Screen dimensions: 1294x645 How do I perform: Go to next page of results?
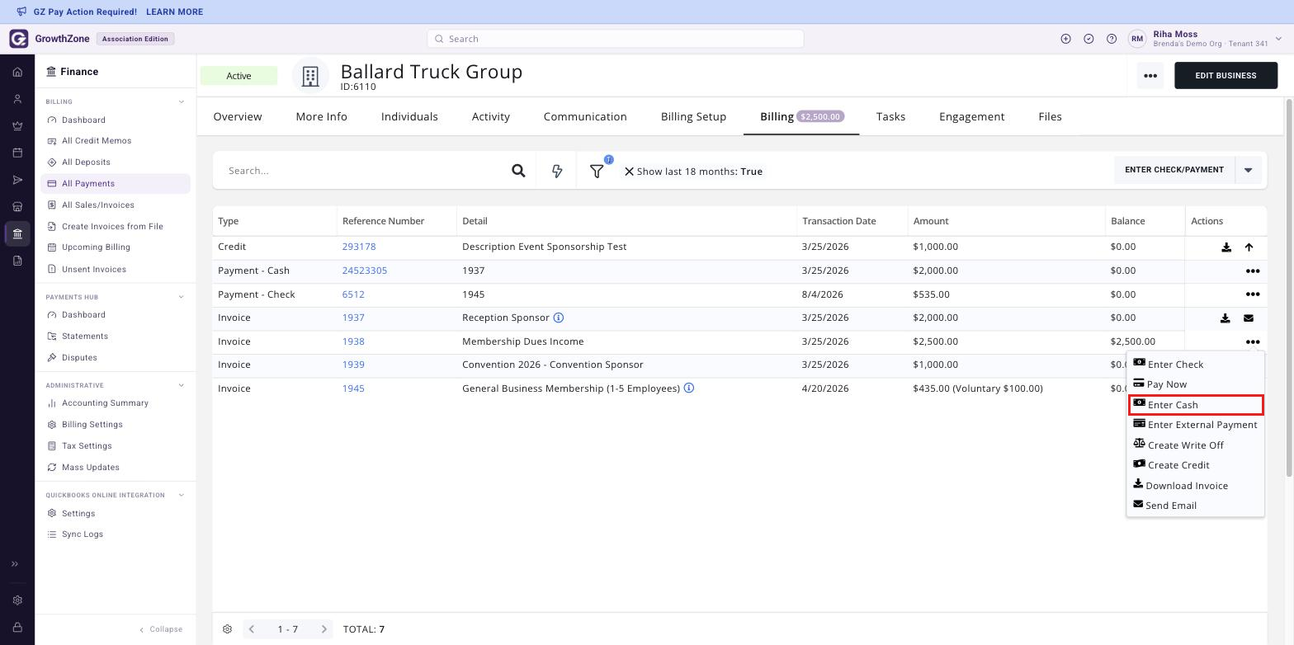pyautogui.click(x=324, y=629)
